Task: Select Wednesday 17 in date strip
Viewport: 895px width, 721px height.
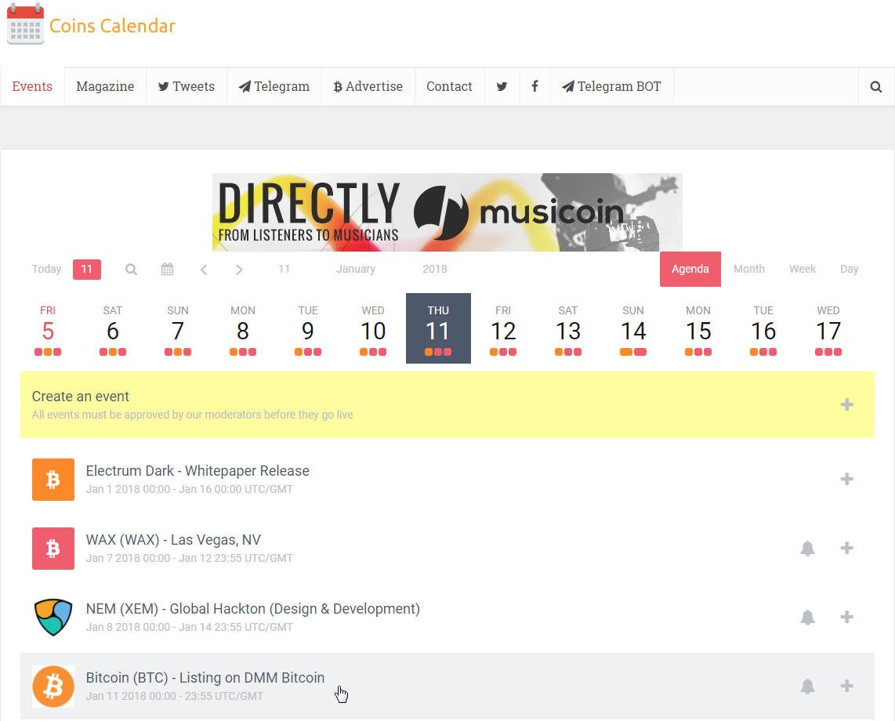Action: click(828, 328)
